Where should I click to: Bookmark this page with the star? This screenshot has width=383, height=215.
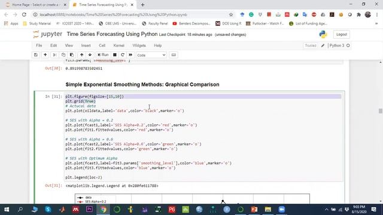point(231,14)
